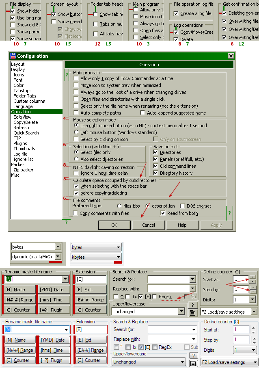Image resolution: width=259 pixels, height=368 pixels.
Task: Select Left mouse button (Windows standard)
Action: click(x=76, y=132)
